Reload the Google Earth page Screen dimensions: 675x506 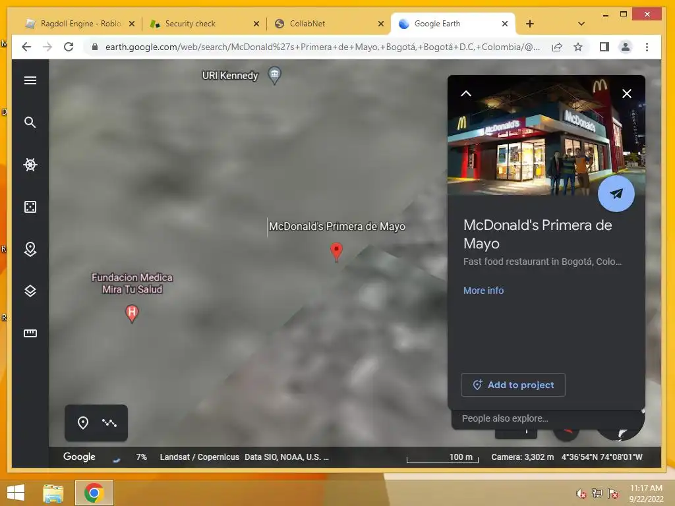click(69, 47)
